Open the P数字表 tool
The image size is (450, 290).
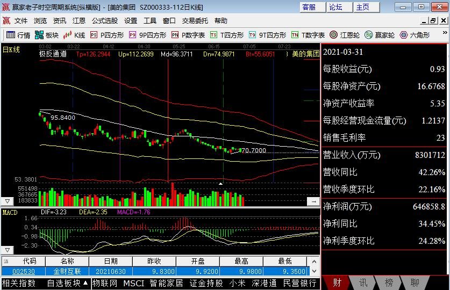click(x=188, y=35)
